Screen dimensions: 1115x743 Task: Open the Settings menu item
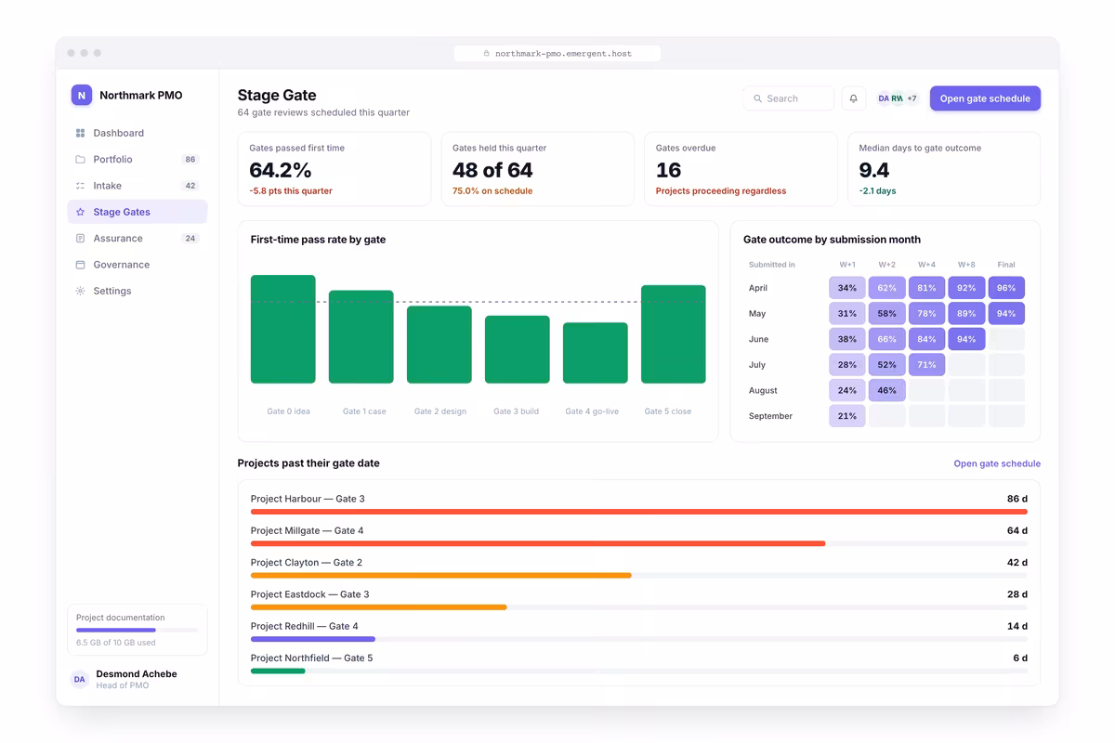[x=138, y=291]
